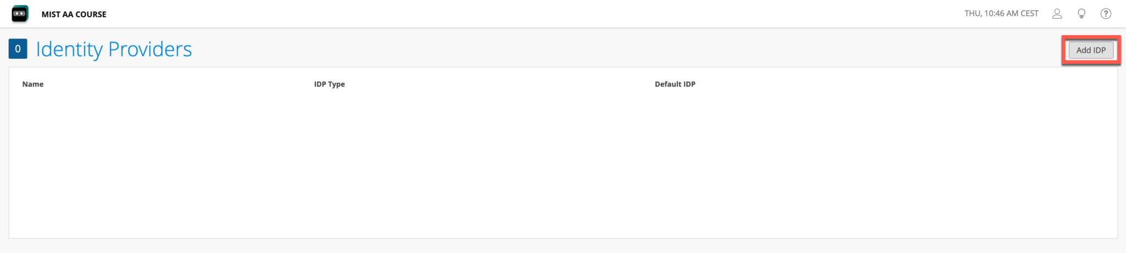Click the date and time display
This screenshot has width=1126, height=253.
click(1001, 14)
